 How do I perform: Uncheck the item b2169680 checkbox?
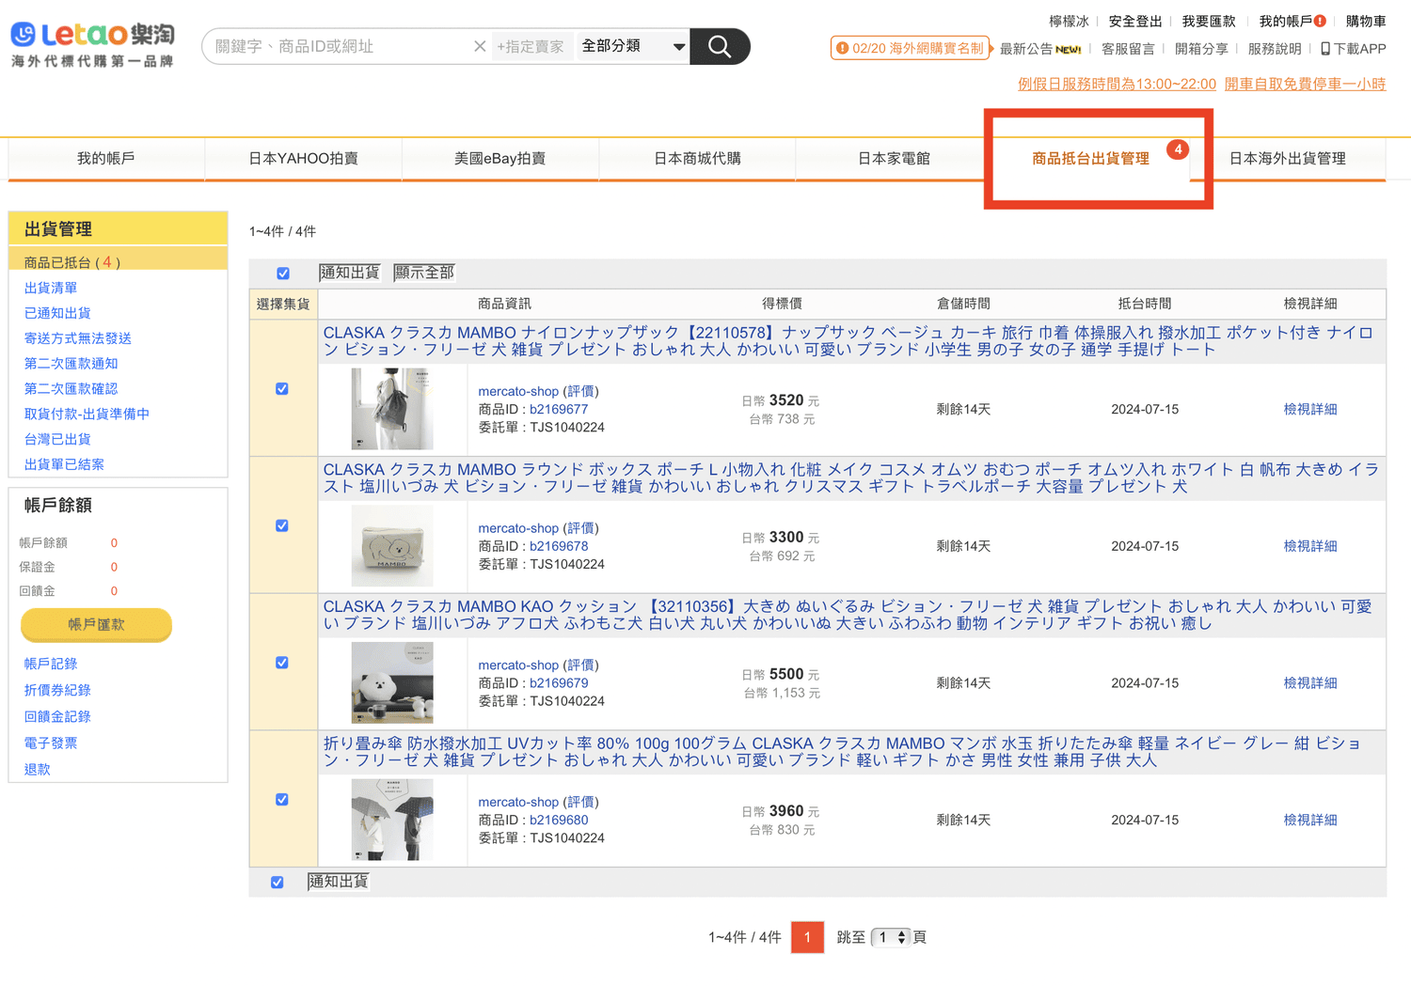282,800
